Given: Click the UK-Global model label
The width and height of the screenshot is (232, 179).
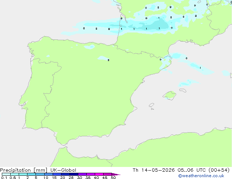Looking at the screenshot, I should (63, 170).
